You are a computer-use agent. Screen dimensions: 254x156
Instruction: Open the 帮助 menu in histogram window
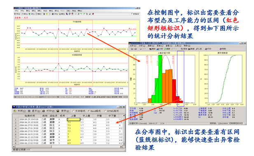click(187, 46)
